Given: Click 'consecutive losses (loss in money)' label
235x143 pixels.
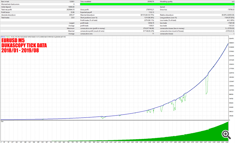Looking at the screenshot, I should (172, 28).
